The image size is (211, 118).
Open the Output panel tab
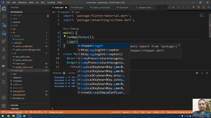[72, 73]
